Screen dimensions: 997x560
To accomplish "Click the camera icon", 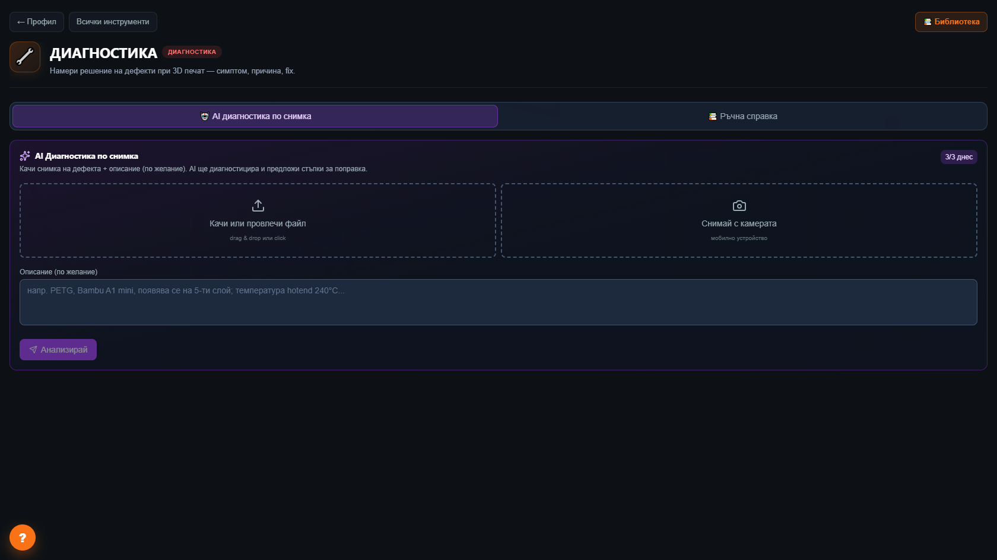I will click(739, 206).
